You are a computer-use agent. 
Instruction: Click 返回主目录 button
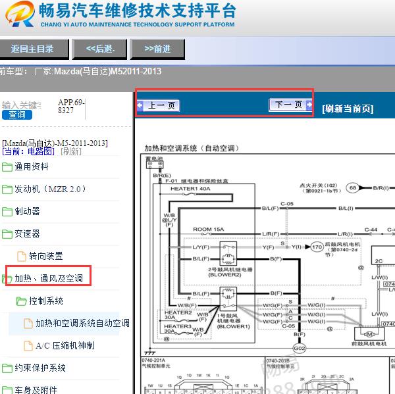pos(33,49)
